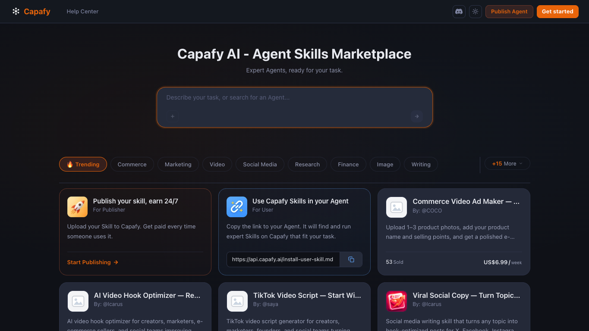589x331 pixels.
Task: Click the 53 Sold count
Action: click(394, 262)
